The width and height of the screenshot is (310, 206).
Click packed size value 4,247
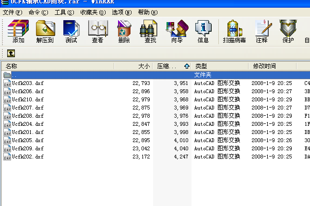[181, 157]
